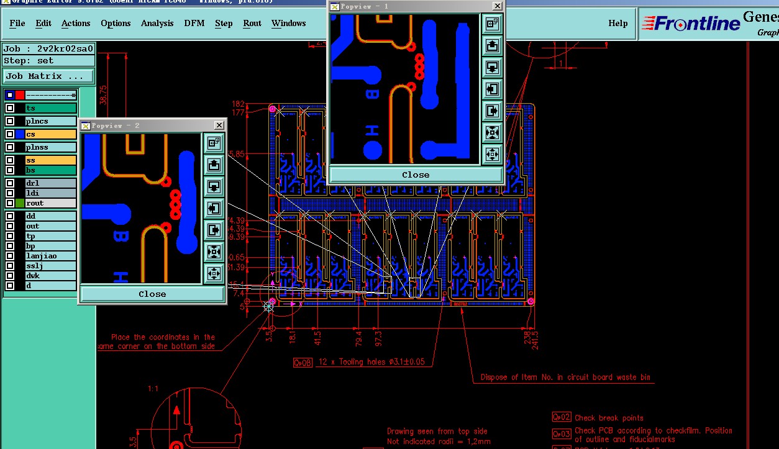This screenshot has width=779, height=449.
Task: Open the Actions menu
Action: pos(76,24)
